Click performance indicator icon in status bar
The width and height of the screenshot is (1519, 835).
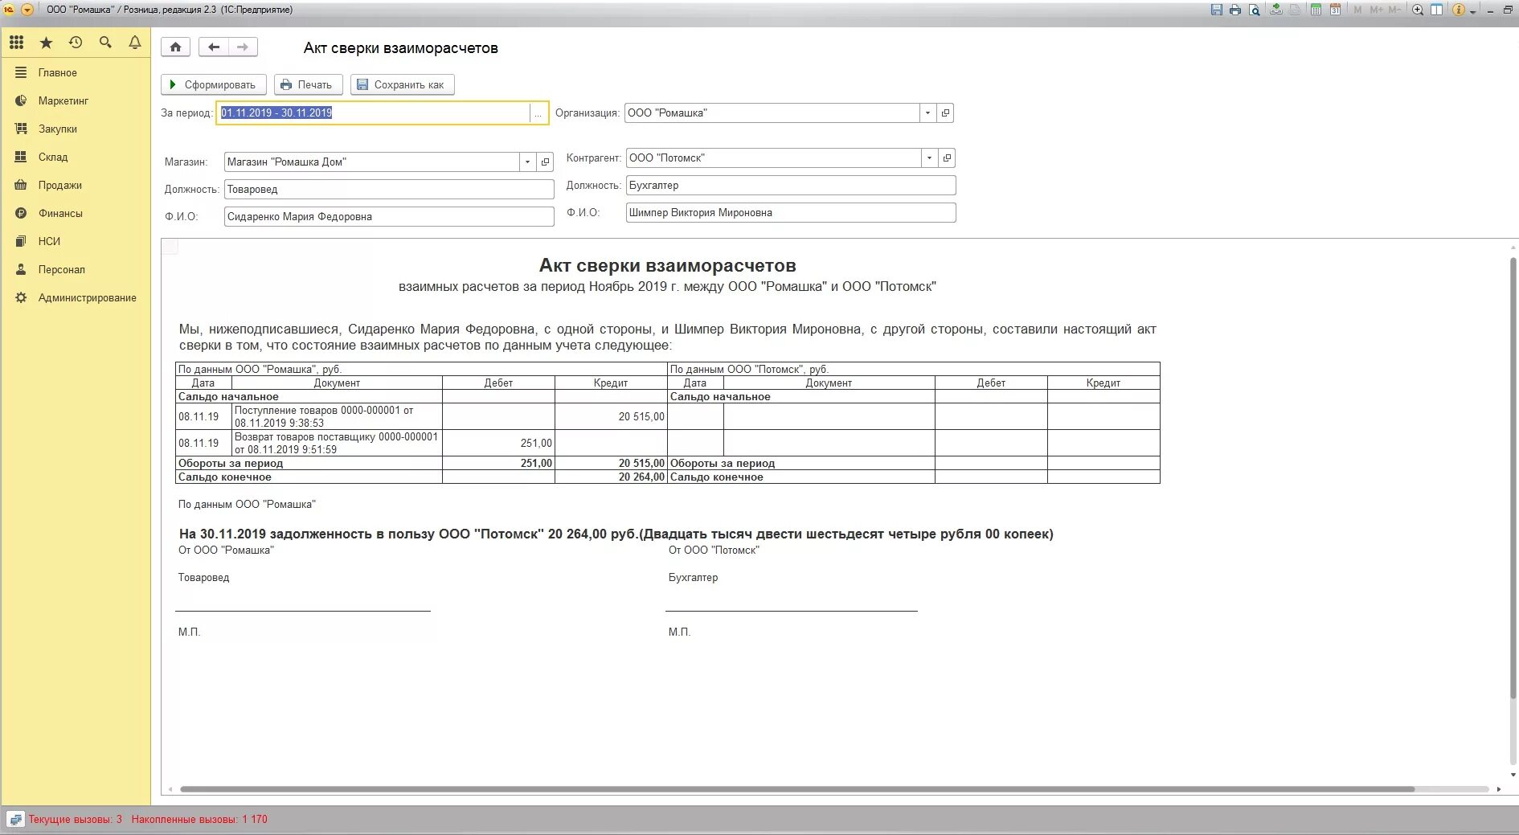click(15, 820)
